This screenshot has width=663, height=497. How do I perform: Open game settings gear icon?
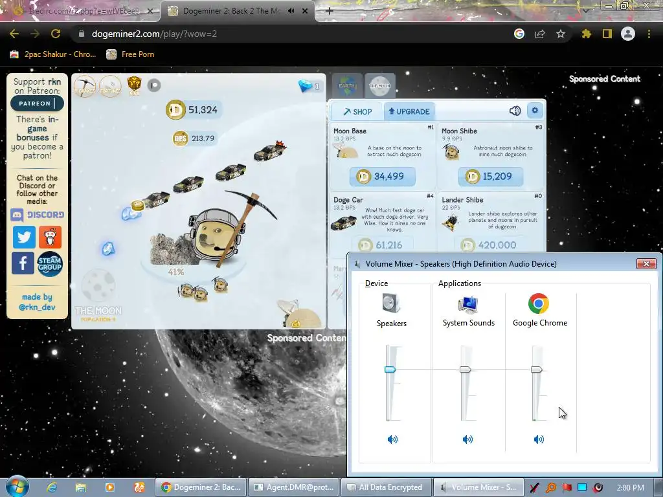(534, 110)
